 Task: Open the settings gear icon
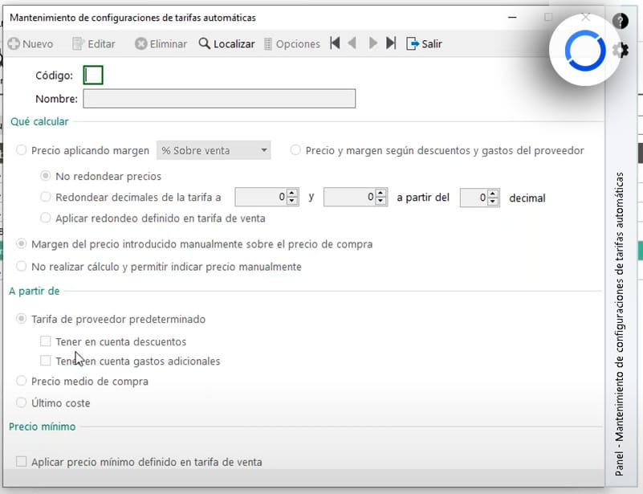point(620,50)
